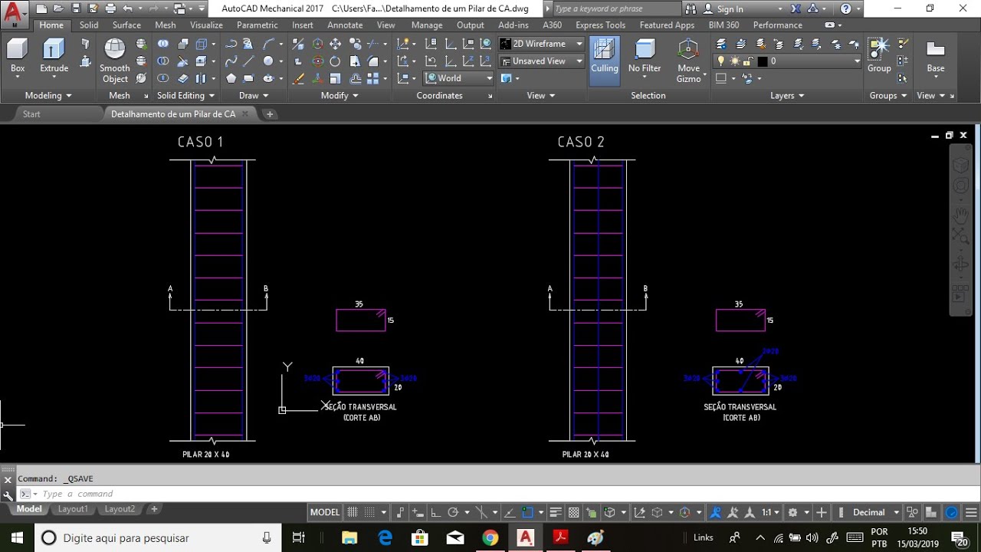Click the keyword search field
The image size is (981, 552).
point(615,9)
